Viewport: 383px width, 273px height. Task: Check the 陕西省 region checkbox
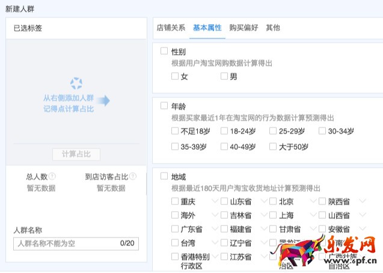click(x=322, y=201)
